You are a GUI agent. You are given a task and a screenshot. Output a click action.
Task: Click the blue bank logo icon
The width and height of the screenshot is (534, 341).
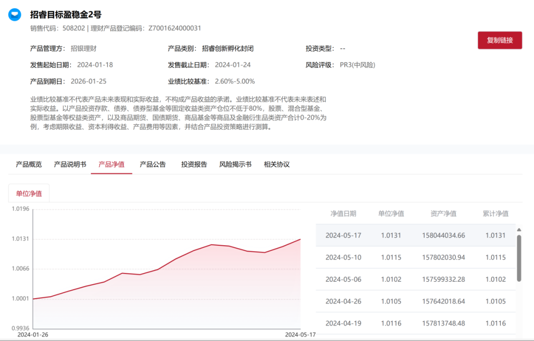14,14
